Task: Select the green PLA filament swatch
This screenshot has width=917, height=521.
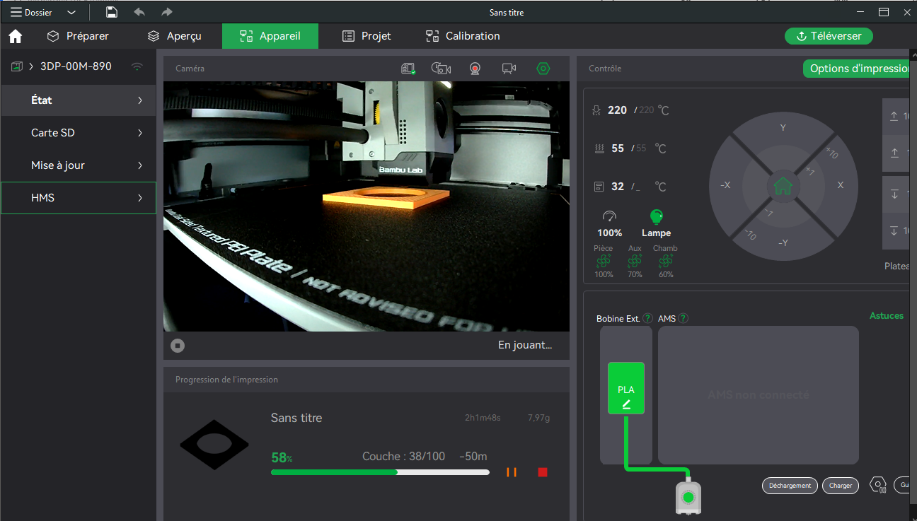Action: (625, 388)
